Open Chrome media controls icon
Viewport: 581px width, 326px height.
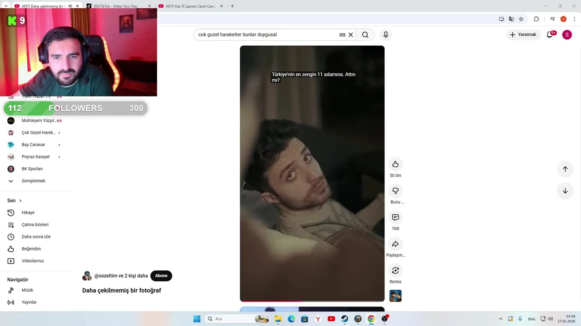coord(552,19)
